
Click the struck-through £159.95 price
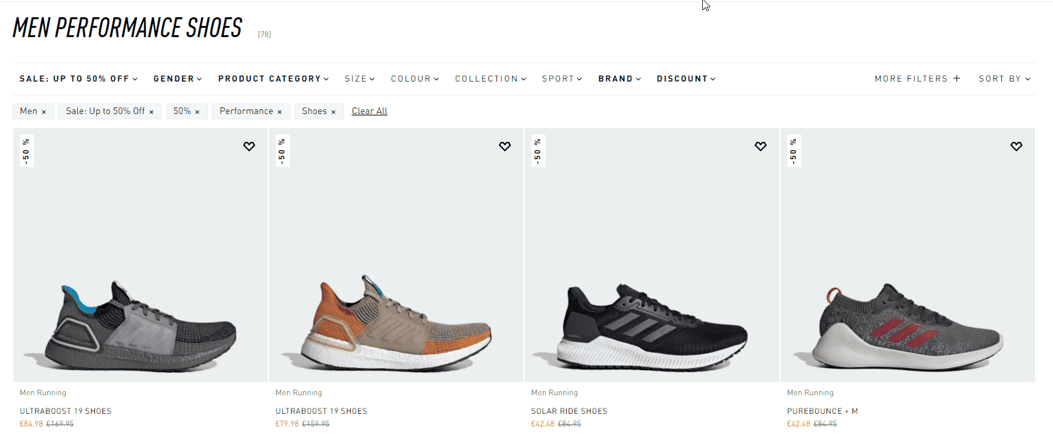coord(316,424)
